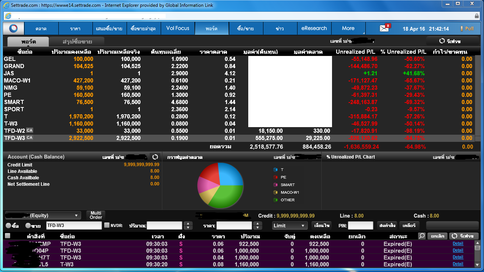Click the order search magnifier icon
Screen dimensions: 484x272
(x=422, y=236)
